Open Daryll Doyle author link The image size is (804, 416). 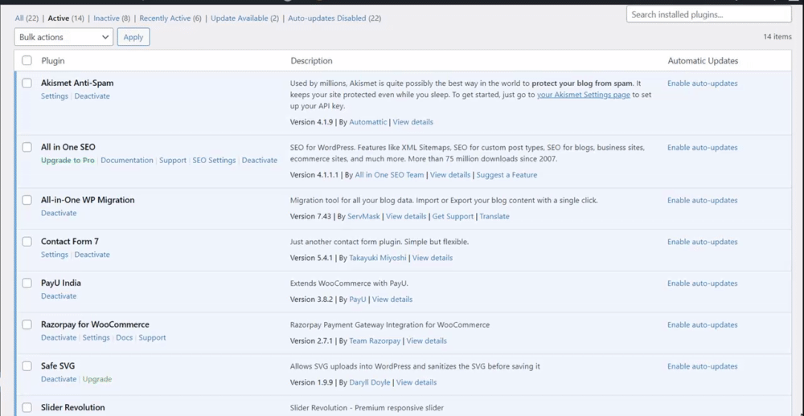[370, 382]
